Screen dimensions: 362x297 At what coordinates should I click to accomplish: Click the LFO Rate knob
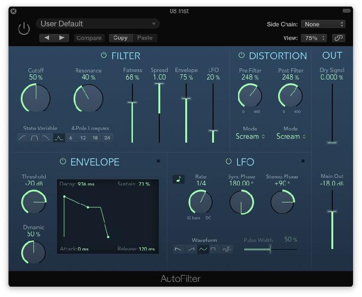(x=200, y=202)
